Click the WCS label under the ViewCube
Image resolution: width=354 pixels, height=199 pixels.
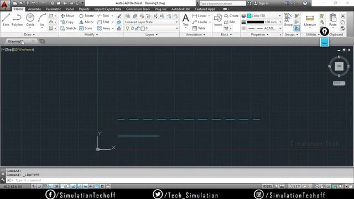click(x=339, y=83)
